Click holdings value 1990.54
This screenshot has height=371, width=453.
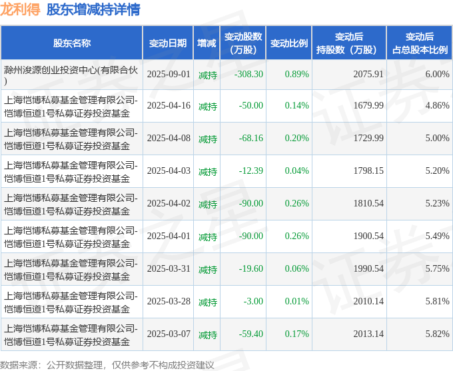pos(368,268)
